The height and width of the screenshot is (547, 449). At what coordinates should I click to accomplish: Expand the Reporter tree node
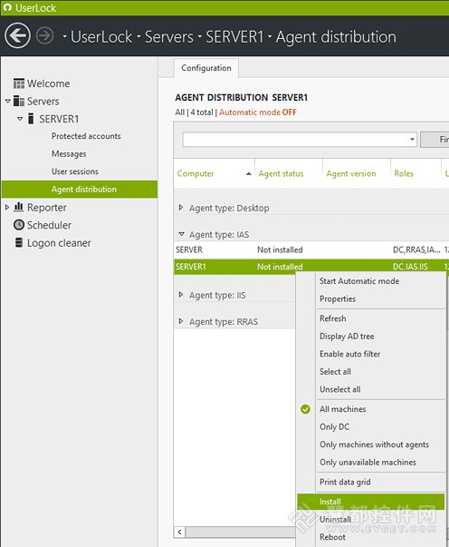[7, 207]
